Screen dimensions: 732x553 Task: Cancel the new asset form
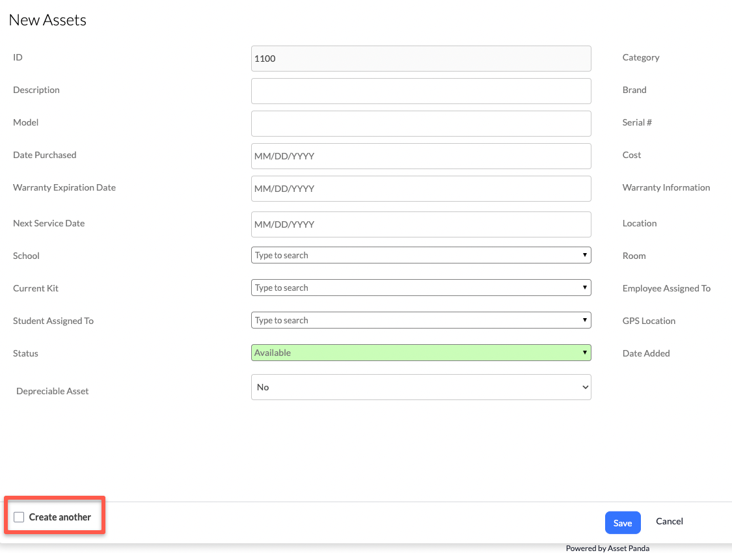[669, 521]
